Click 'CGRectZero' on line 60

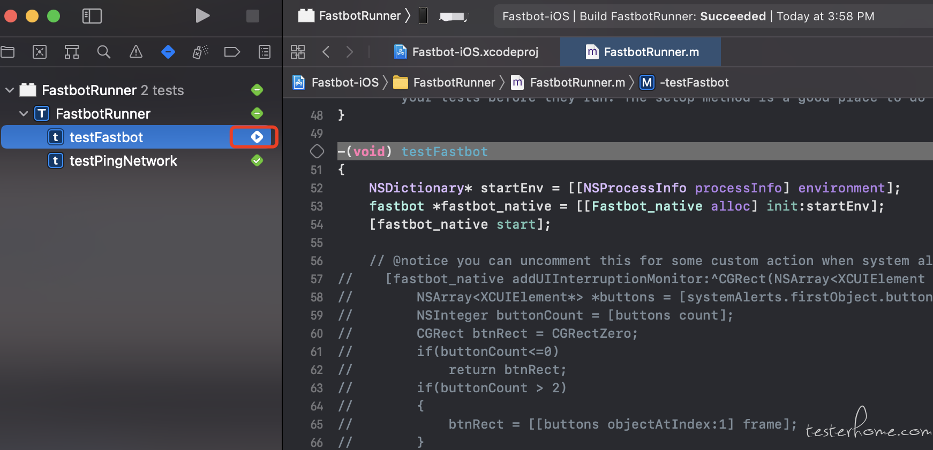click(591, 333)
